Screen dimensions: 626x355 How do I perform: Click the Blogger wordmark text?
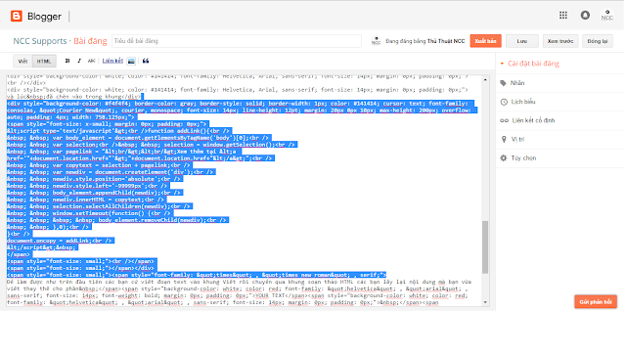44,17
